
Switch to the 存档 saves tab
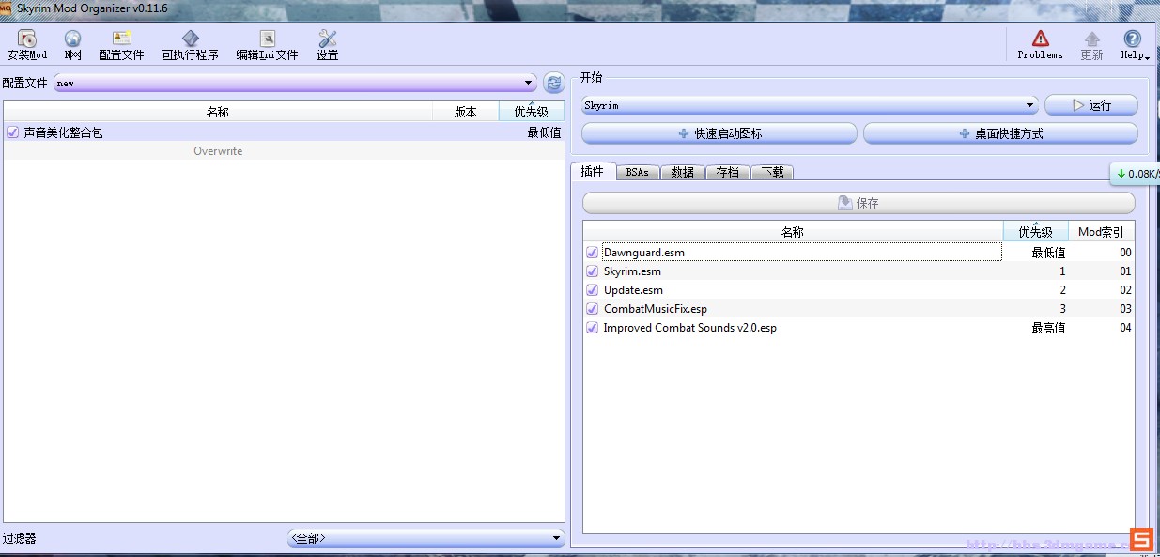pyautogui.click(x=727, y=172)
